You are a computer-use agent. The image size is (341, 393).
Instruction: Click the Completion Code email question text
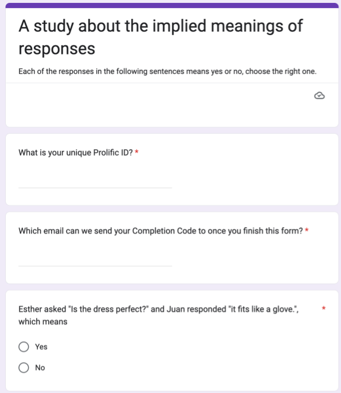point(160,231)
